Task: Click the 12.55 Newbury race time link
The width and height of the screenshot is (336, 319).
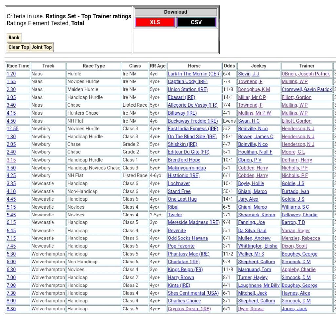Action: tap(12, 129)
